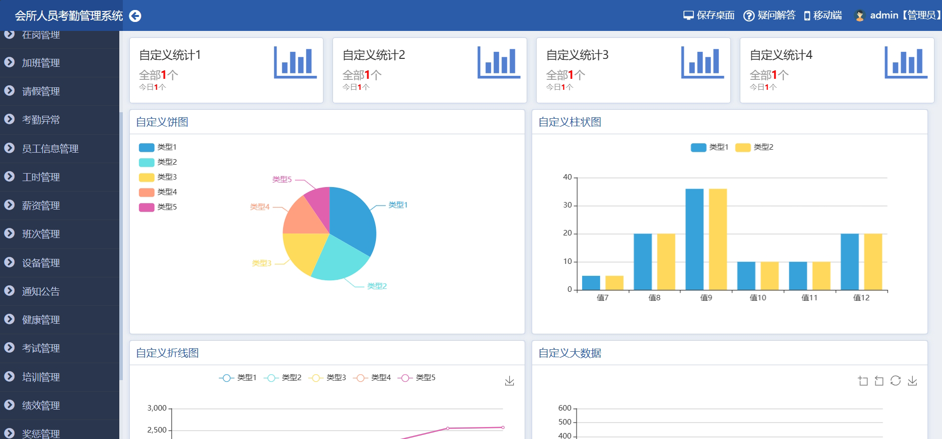Click the arrow icon beside 设备管理
Screen dimensions: 942x439
[9, 262]
